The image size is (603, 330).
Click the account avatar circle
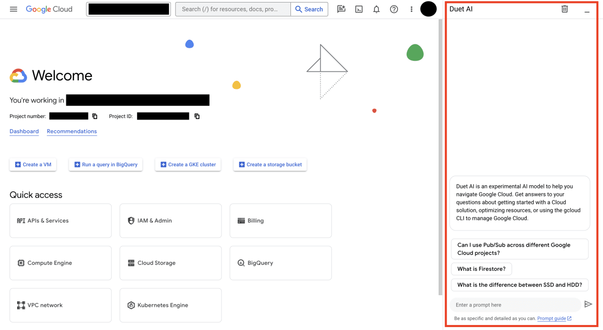click(429, 9)
